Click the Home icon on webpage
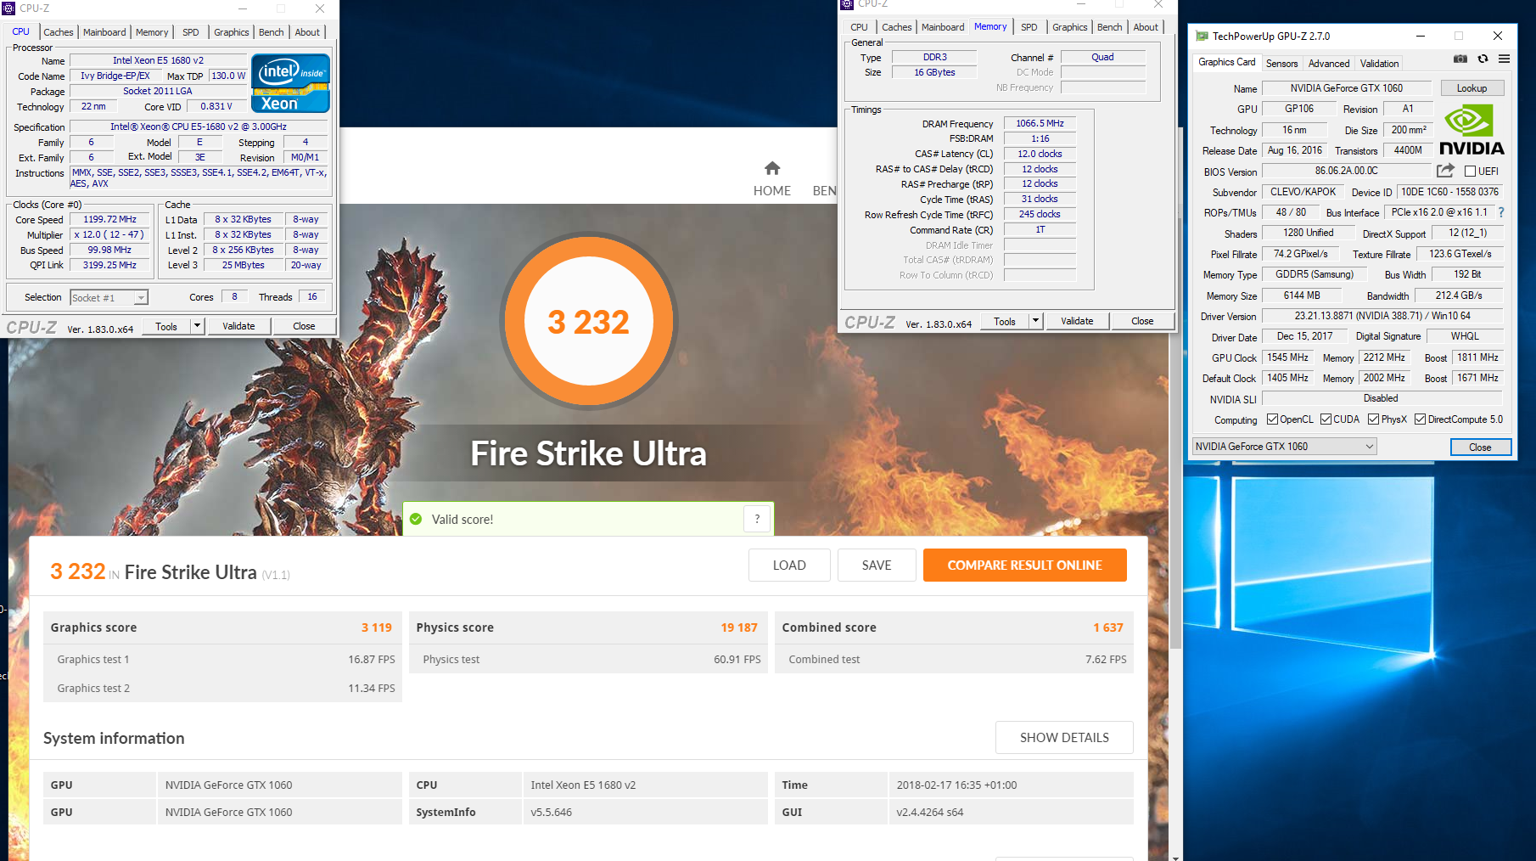This screenshot has height=861, width=1536. [771, 168]
